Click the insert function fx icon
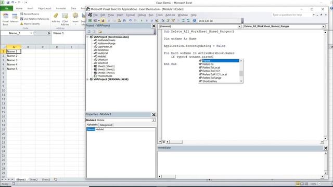 pyautogui.click(x=49, y=33)
